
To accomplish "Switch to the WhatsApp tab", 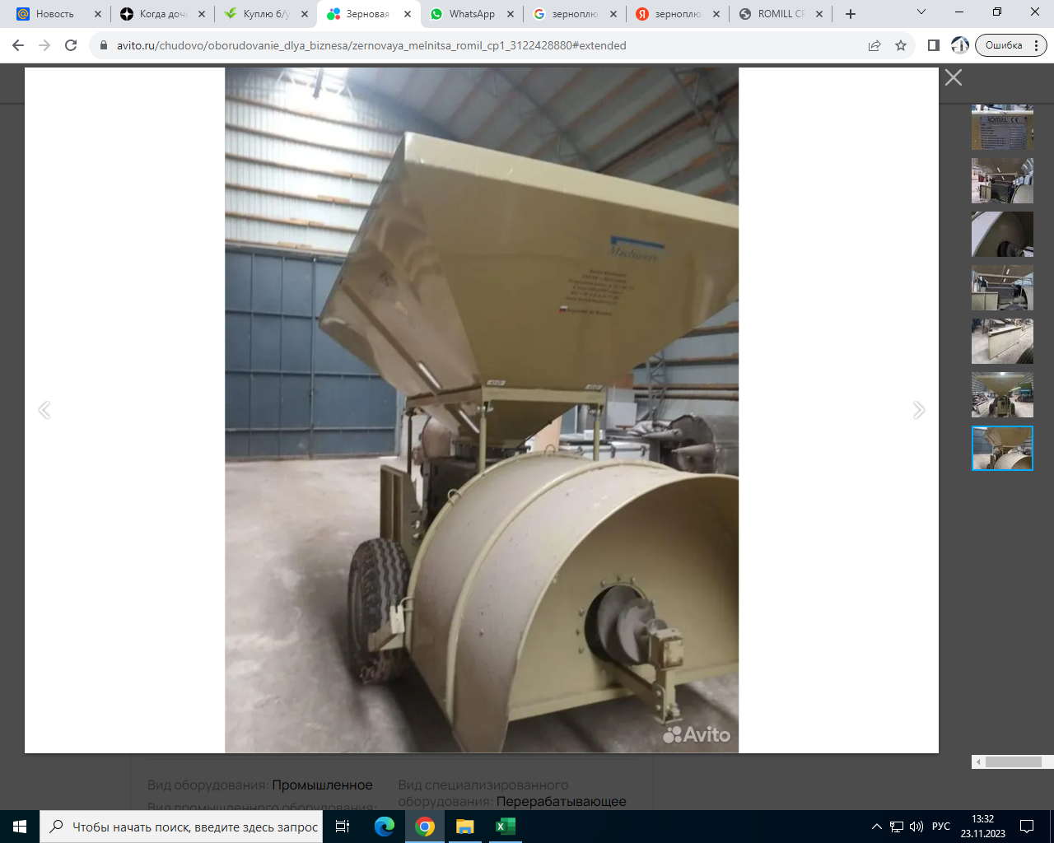I will [471, 14].
